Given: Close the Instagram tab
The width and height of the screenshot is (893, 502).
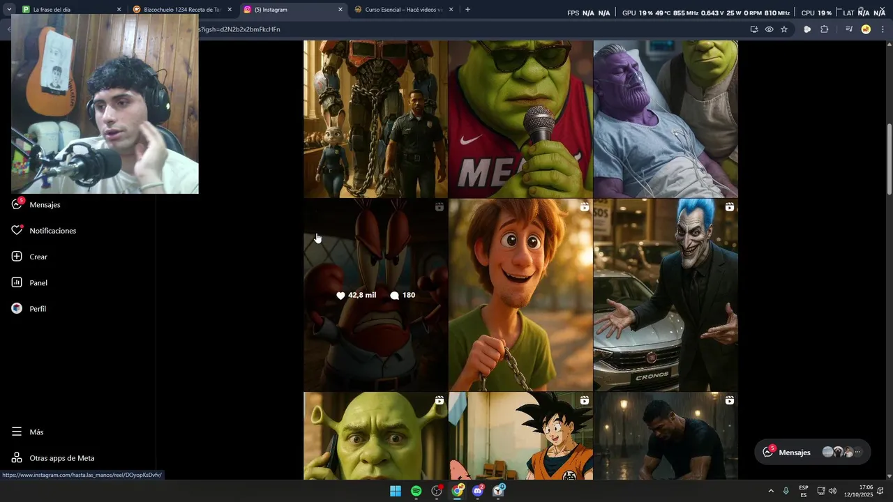Looking at the screenshot, I should (x=340, y=10).
